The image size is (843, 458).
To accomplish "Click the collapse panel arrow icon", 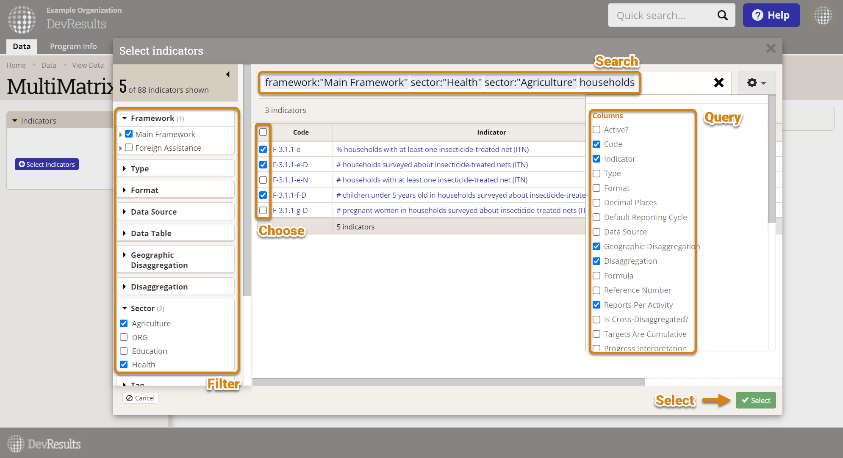I will [x=228, y=74].
